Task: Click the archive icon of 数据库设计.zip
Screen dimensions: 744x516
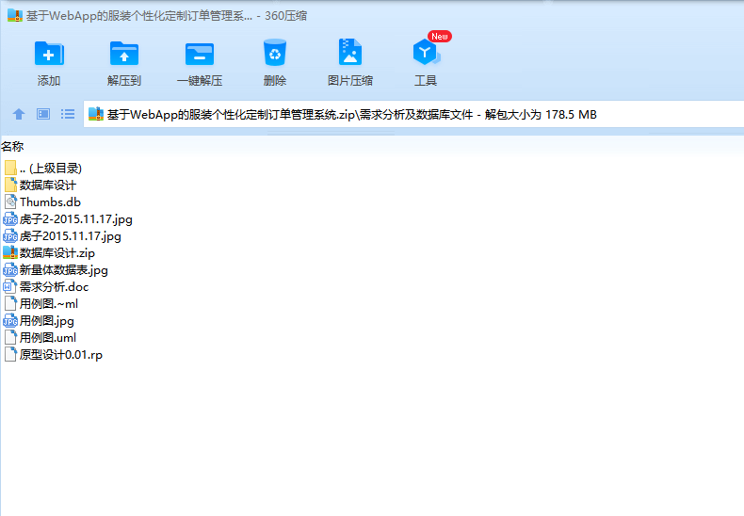Action: [10, 252]
